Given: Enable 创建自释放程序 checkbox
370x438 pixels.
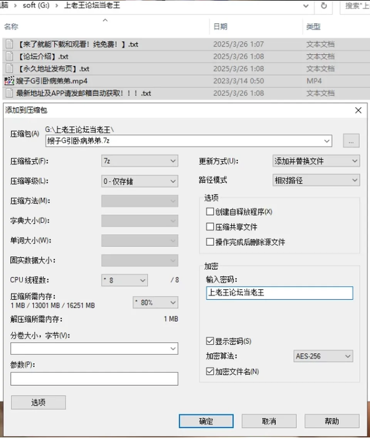Looking at the screenshot, I should 210,212.
